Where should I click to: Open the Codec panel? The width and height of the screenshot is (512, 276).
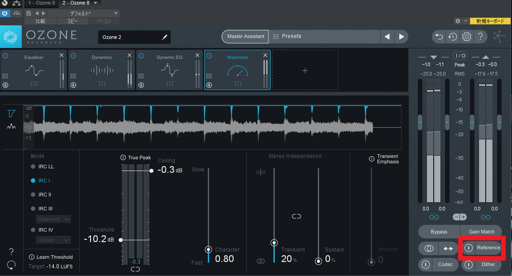pos(445,265)
